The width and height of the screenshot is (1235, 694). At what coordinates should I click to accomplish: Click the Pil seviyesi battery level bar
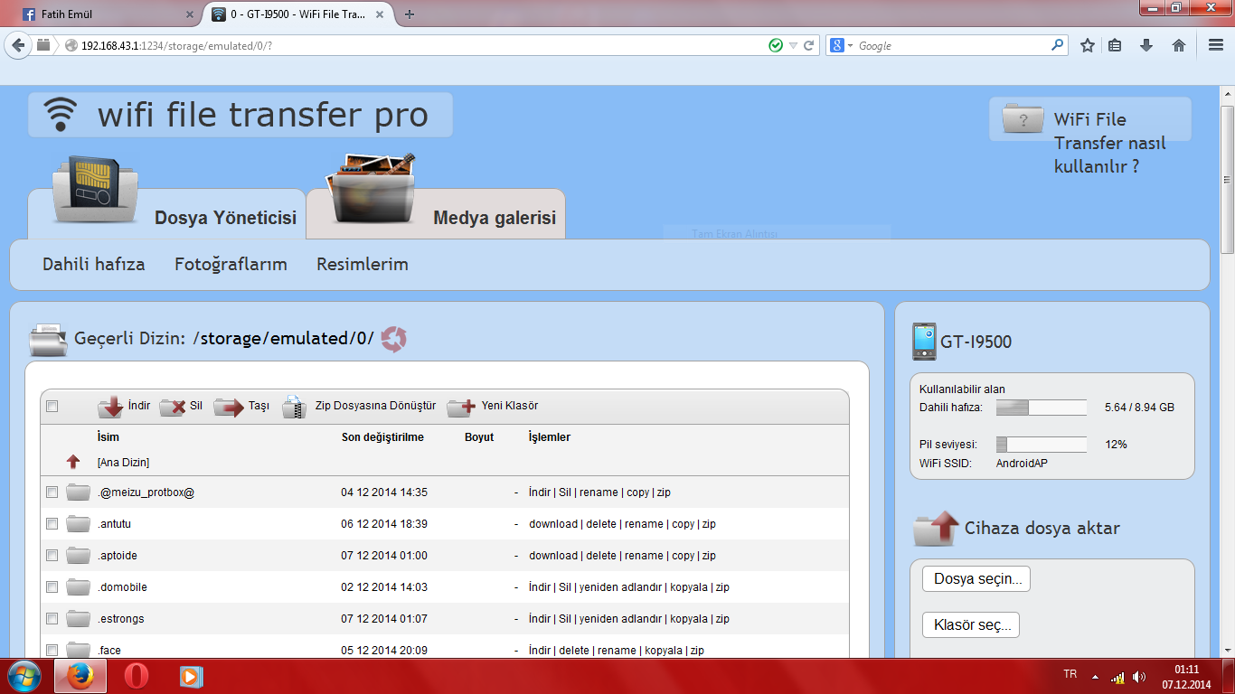1042,445
